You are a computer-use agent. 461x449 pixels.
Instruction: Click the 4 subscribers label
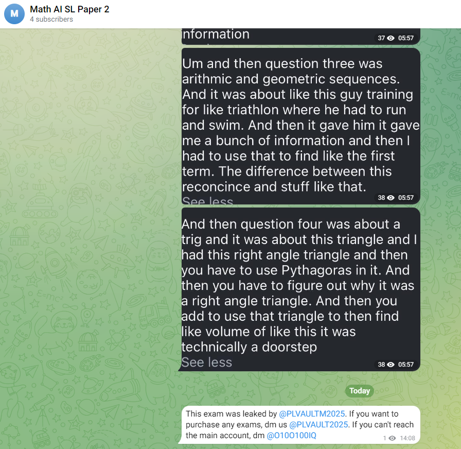[51, 20]
